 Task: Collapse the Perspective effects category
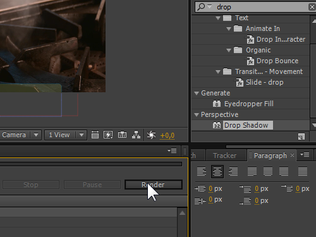coord(197,115)
